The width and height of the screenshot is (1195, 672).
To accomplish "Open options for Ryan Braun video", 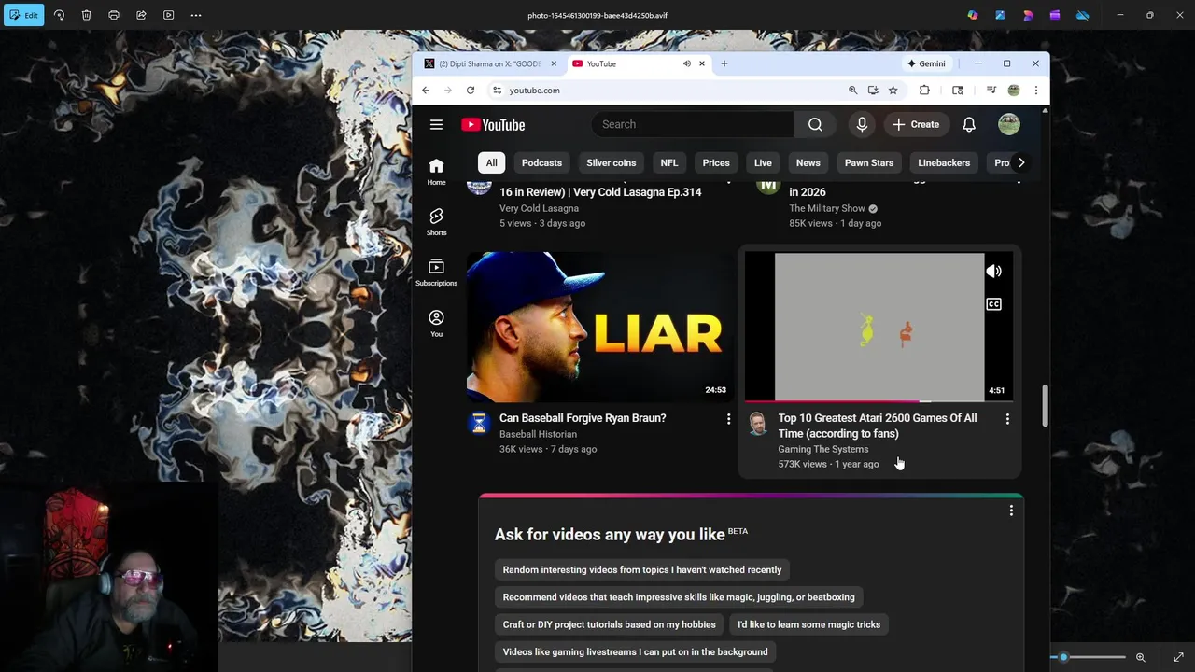I will 729,419.
